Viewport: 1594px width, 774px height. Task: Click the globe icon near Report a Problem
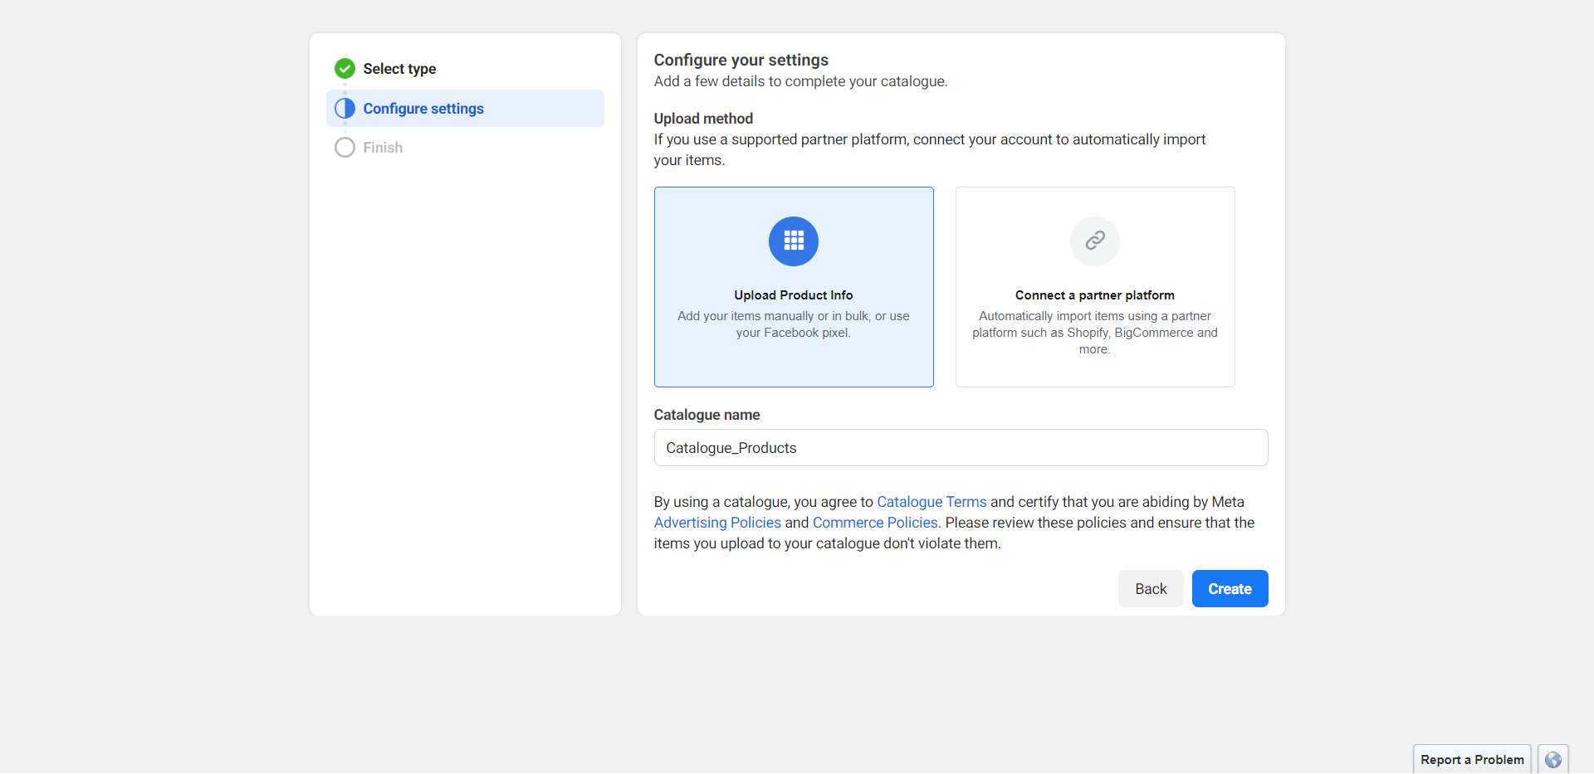tap(1553, 760)
